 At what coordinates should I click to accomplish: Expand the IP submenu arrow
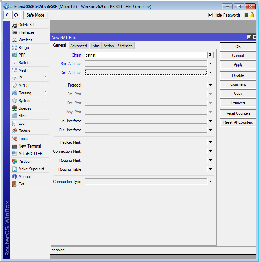(x=45, y=77)
